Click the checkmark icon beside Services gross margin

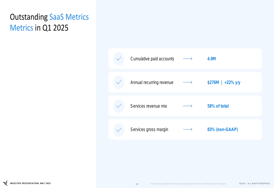pos(119,130)
